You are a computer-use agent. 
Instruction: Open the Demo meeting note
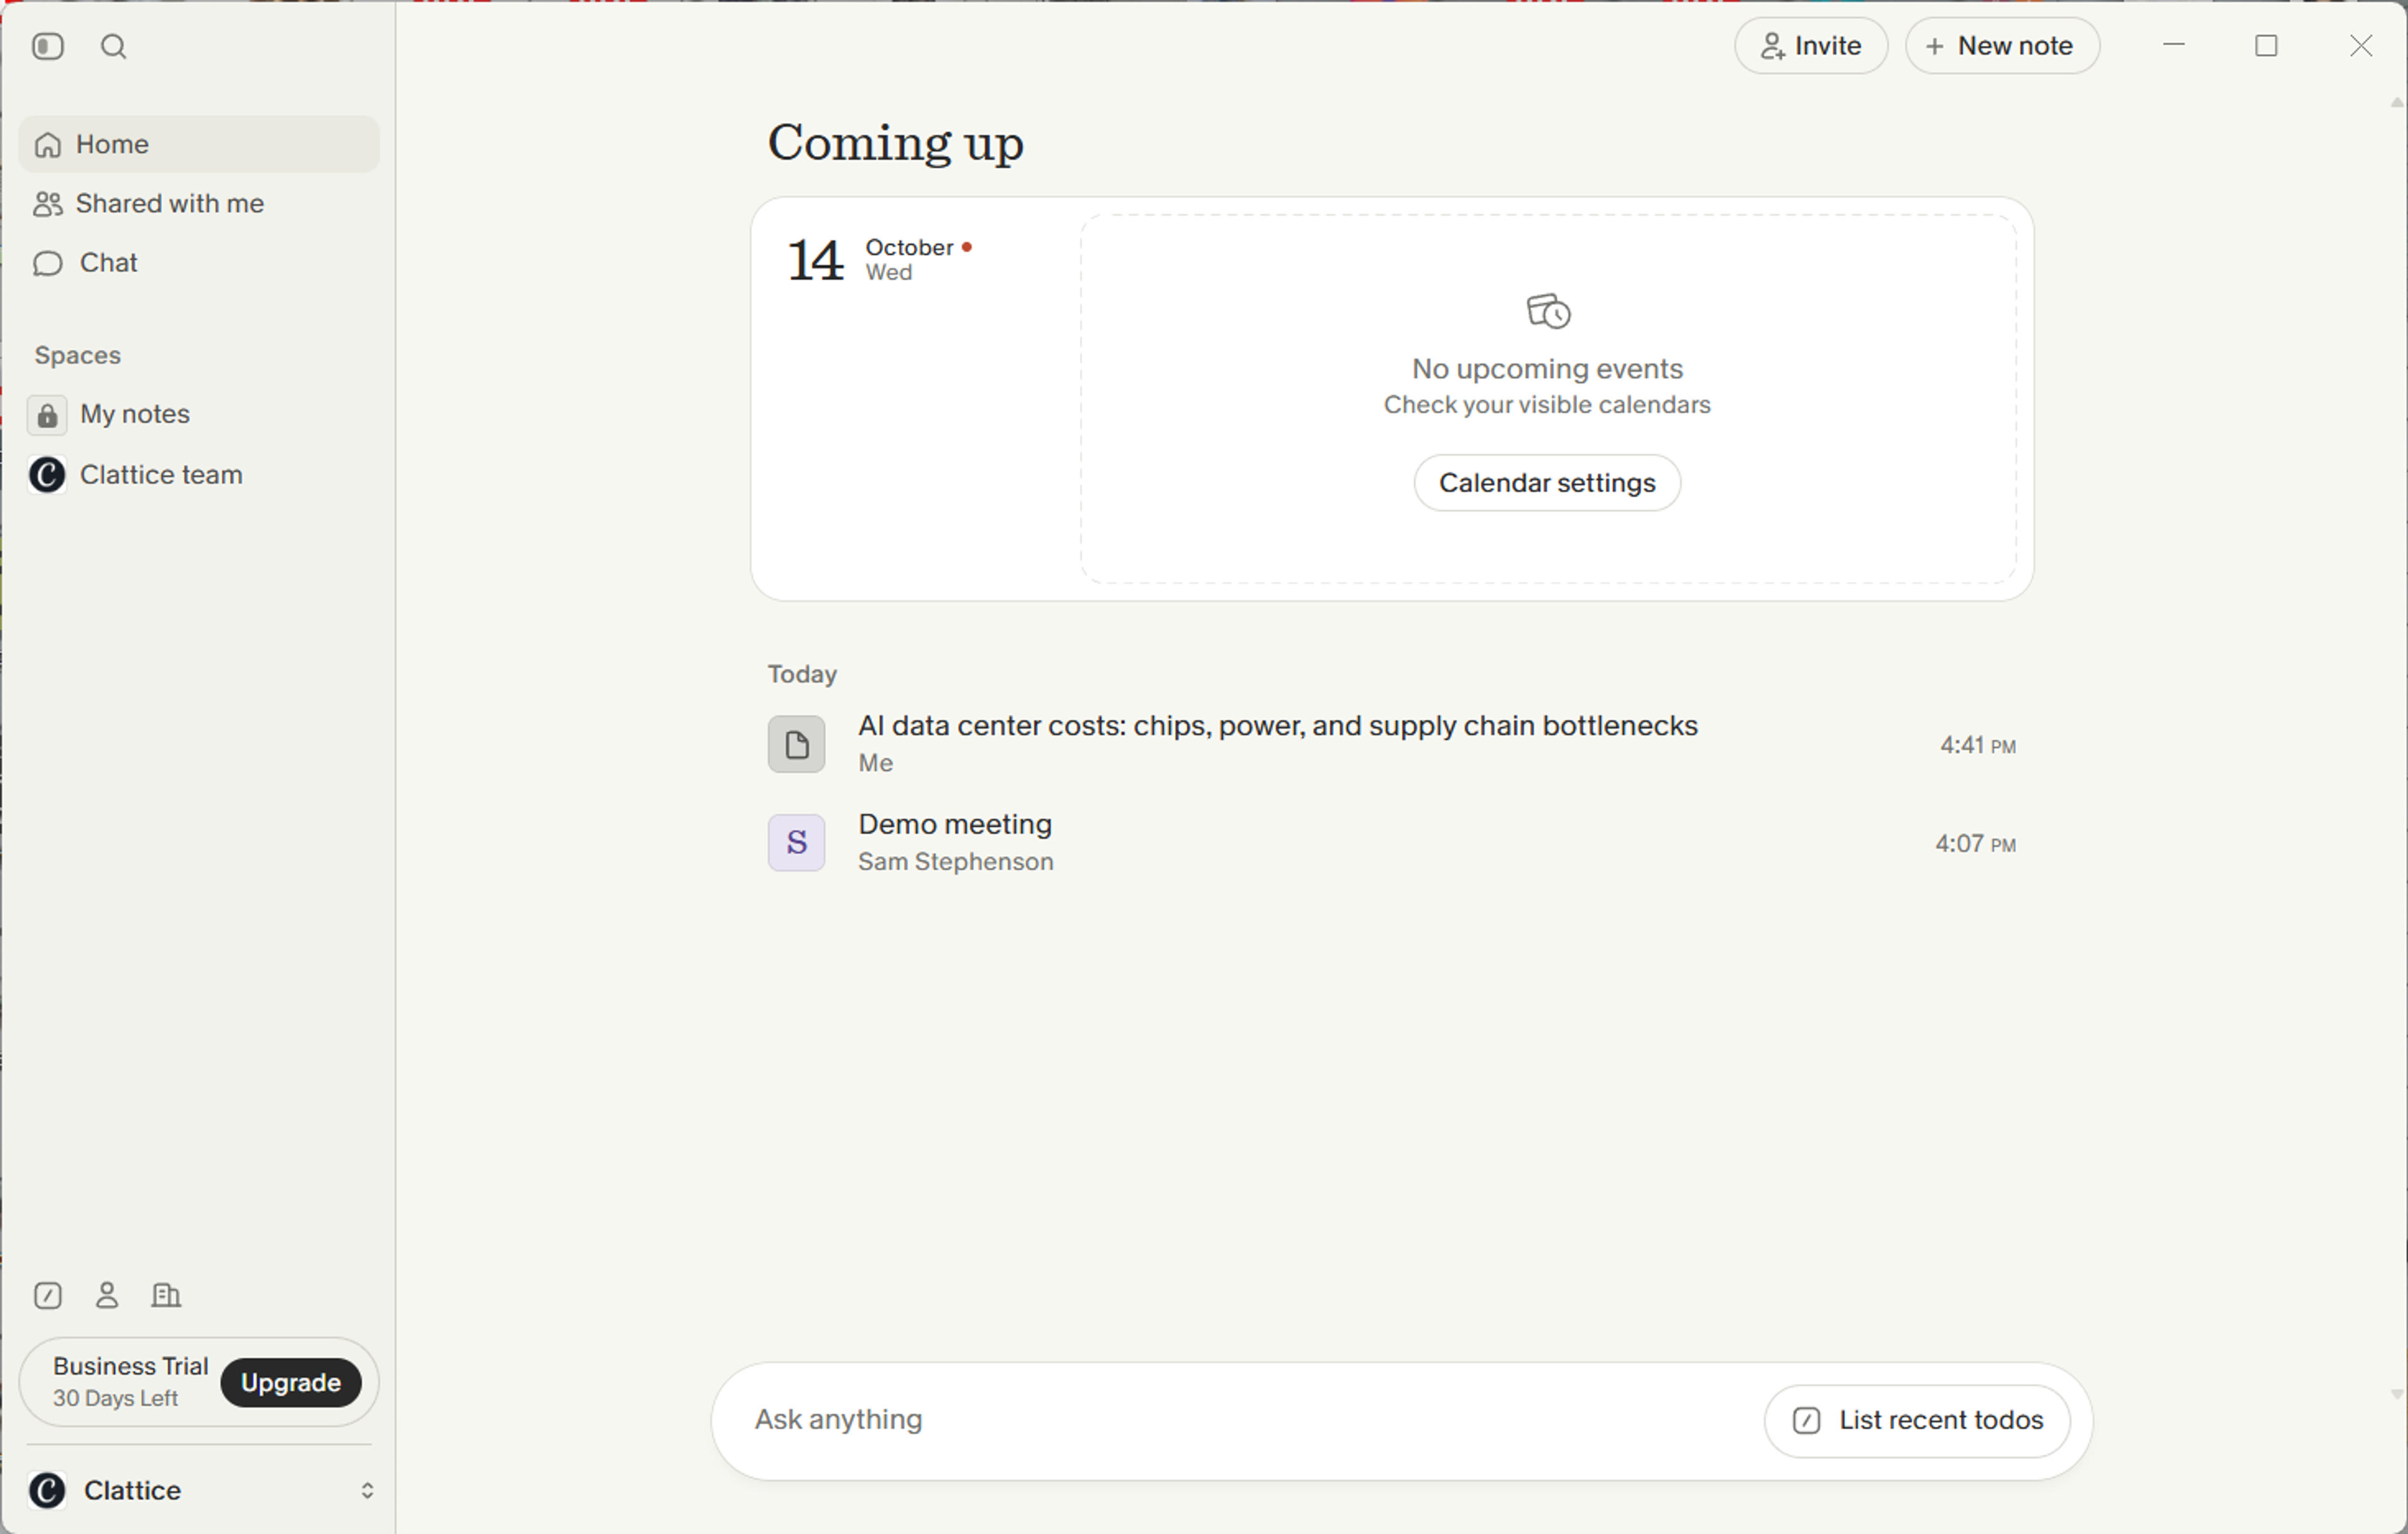(x=1392, y=842)
